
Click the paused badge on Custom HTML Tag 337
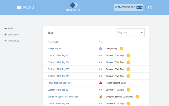pos(128,69)
